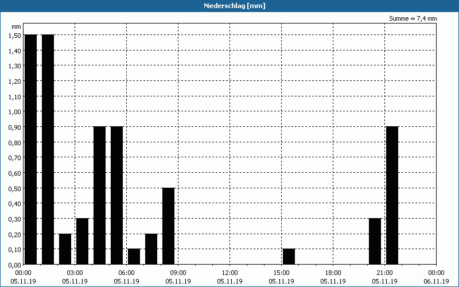Click the Niederschlag [mm] chart title

235,6
